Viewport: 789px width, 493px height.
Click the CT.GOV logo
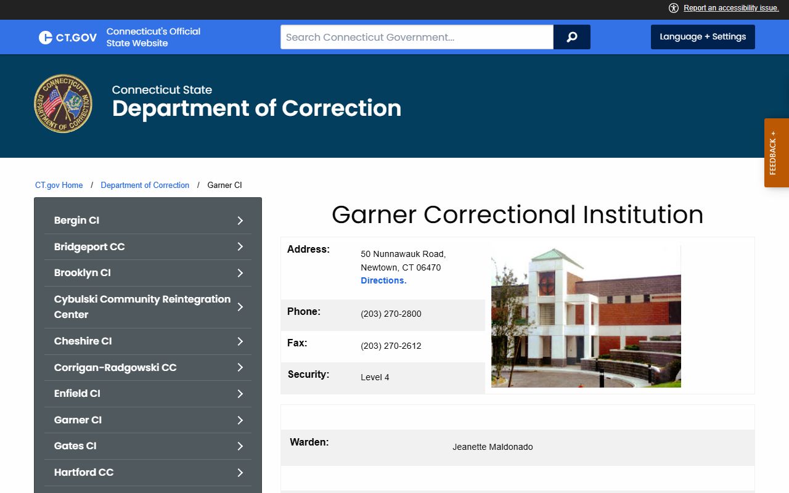[x=68, y=38]
